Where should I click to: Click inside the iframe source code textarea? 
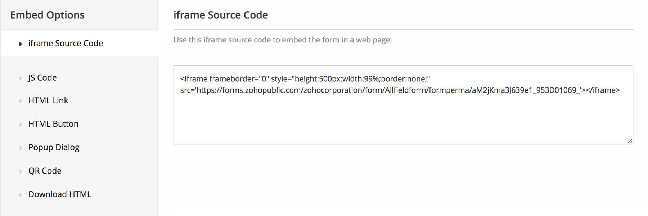[396, 119]
